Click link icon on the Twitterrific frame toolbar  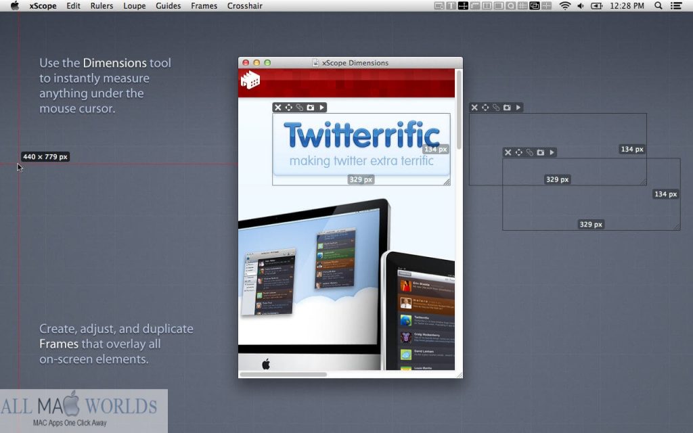point(300,108)
